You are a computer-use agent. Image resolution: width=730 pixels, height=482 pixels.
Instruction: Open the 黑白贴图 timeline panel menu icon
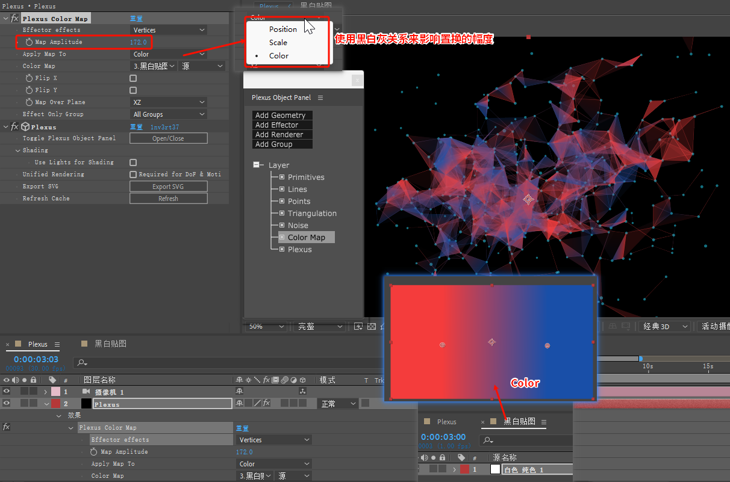coord(543,422)
